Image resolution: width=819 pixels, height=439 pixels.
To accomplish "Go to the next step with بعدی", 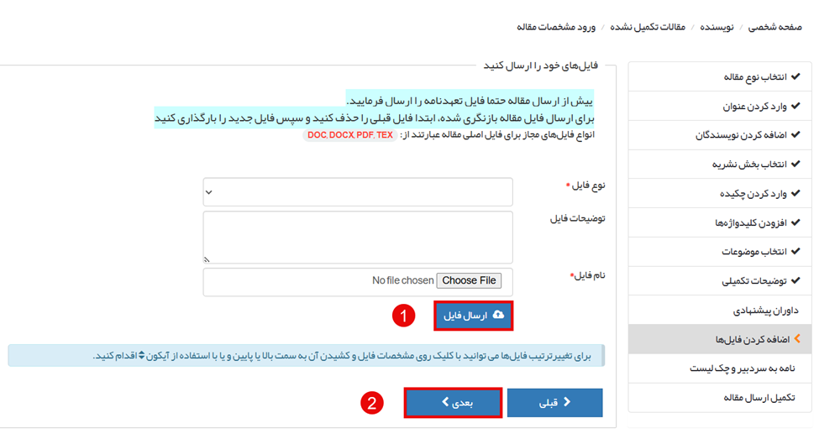I will tap(454, 403).
